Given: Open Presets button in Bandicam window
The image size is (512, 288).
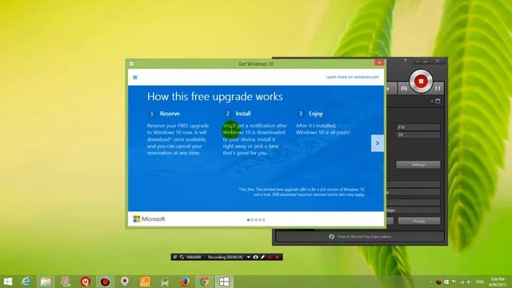Looking at the screenshot, I should click(x=419, y=221).
